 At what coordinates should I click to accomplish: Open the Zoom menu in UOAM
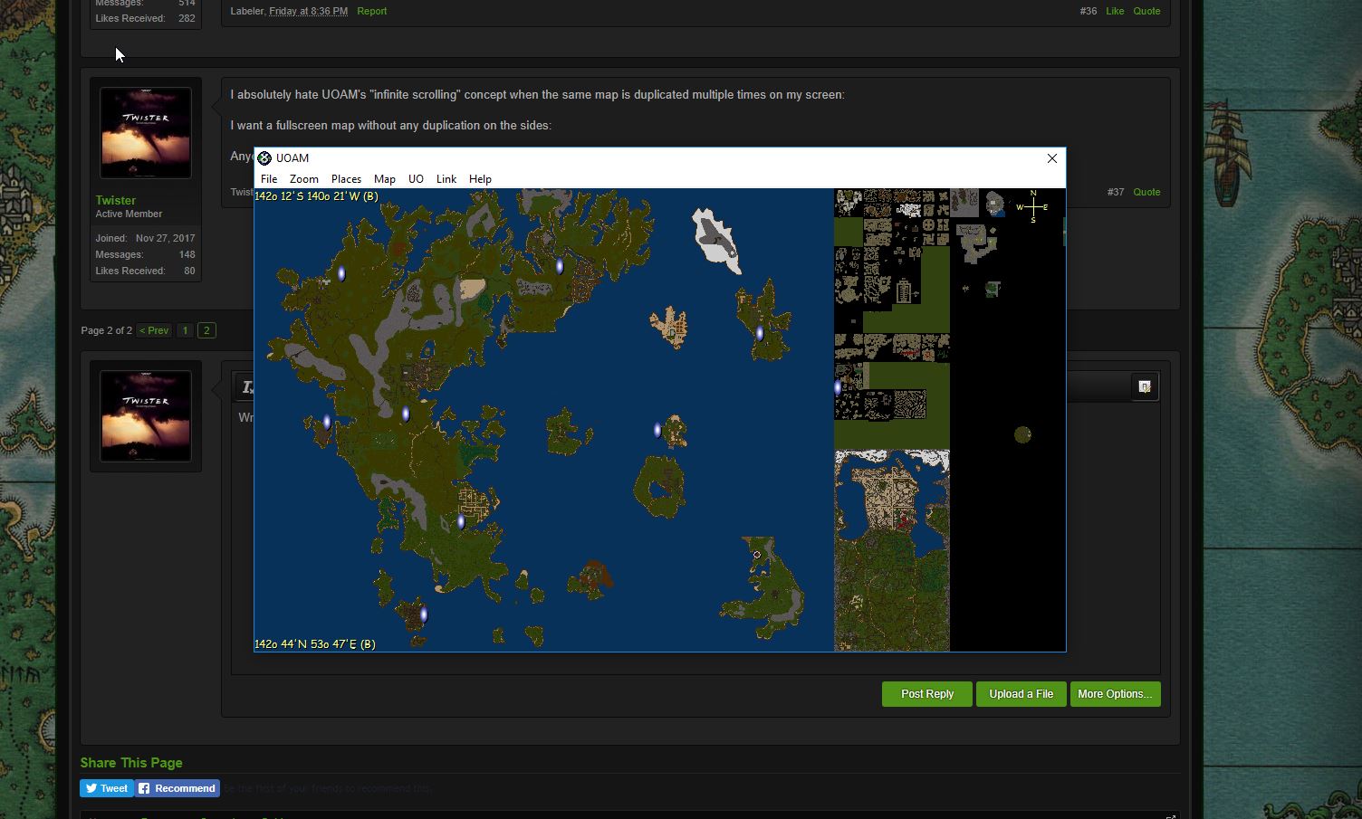pos(303,179)
